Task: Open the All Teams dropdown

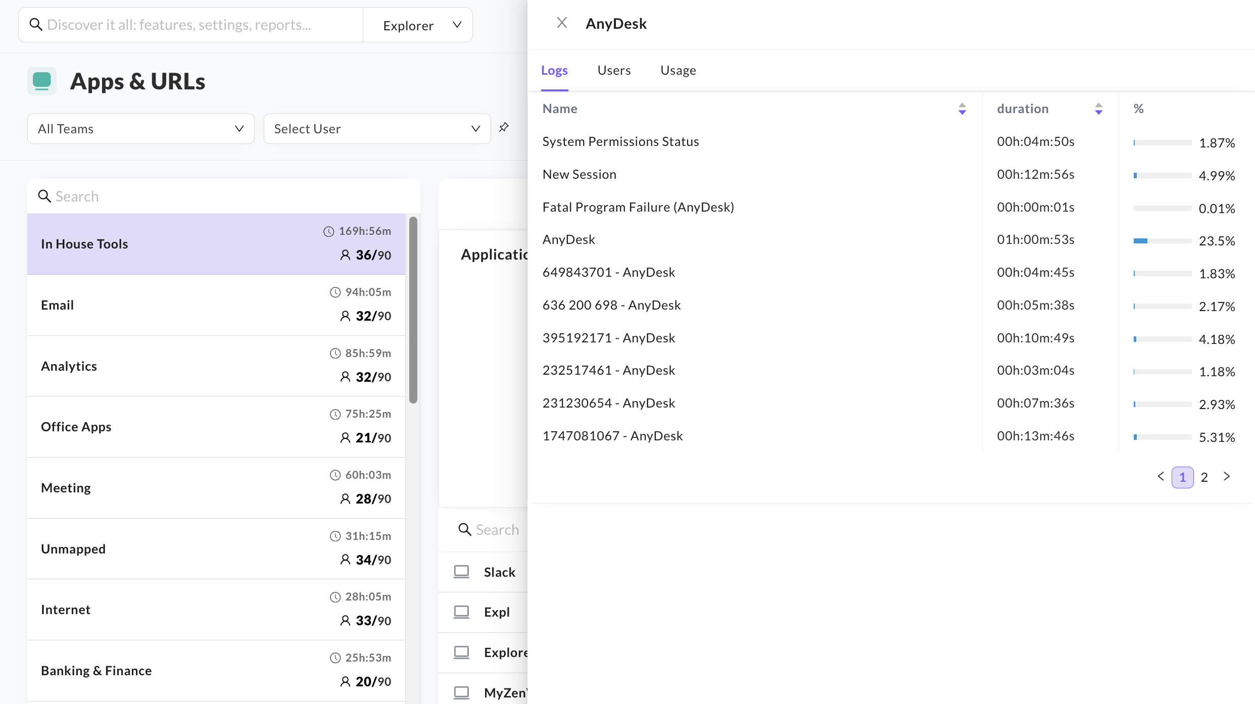Action: pos(140,129)
